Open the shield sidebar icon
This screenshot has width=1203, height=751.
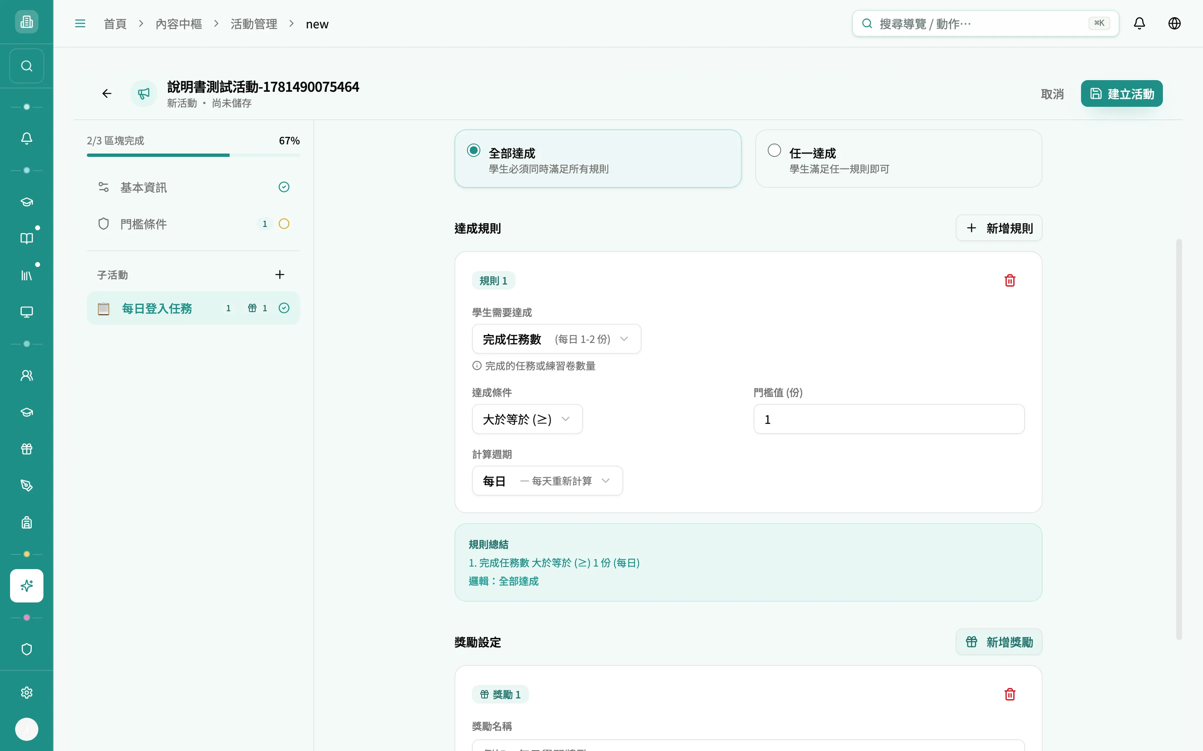tap(27, 649)
